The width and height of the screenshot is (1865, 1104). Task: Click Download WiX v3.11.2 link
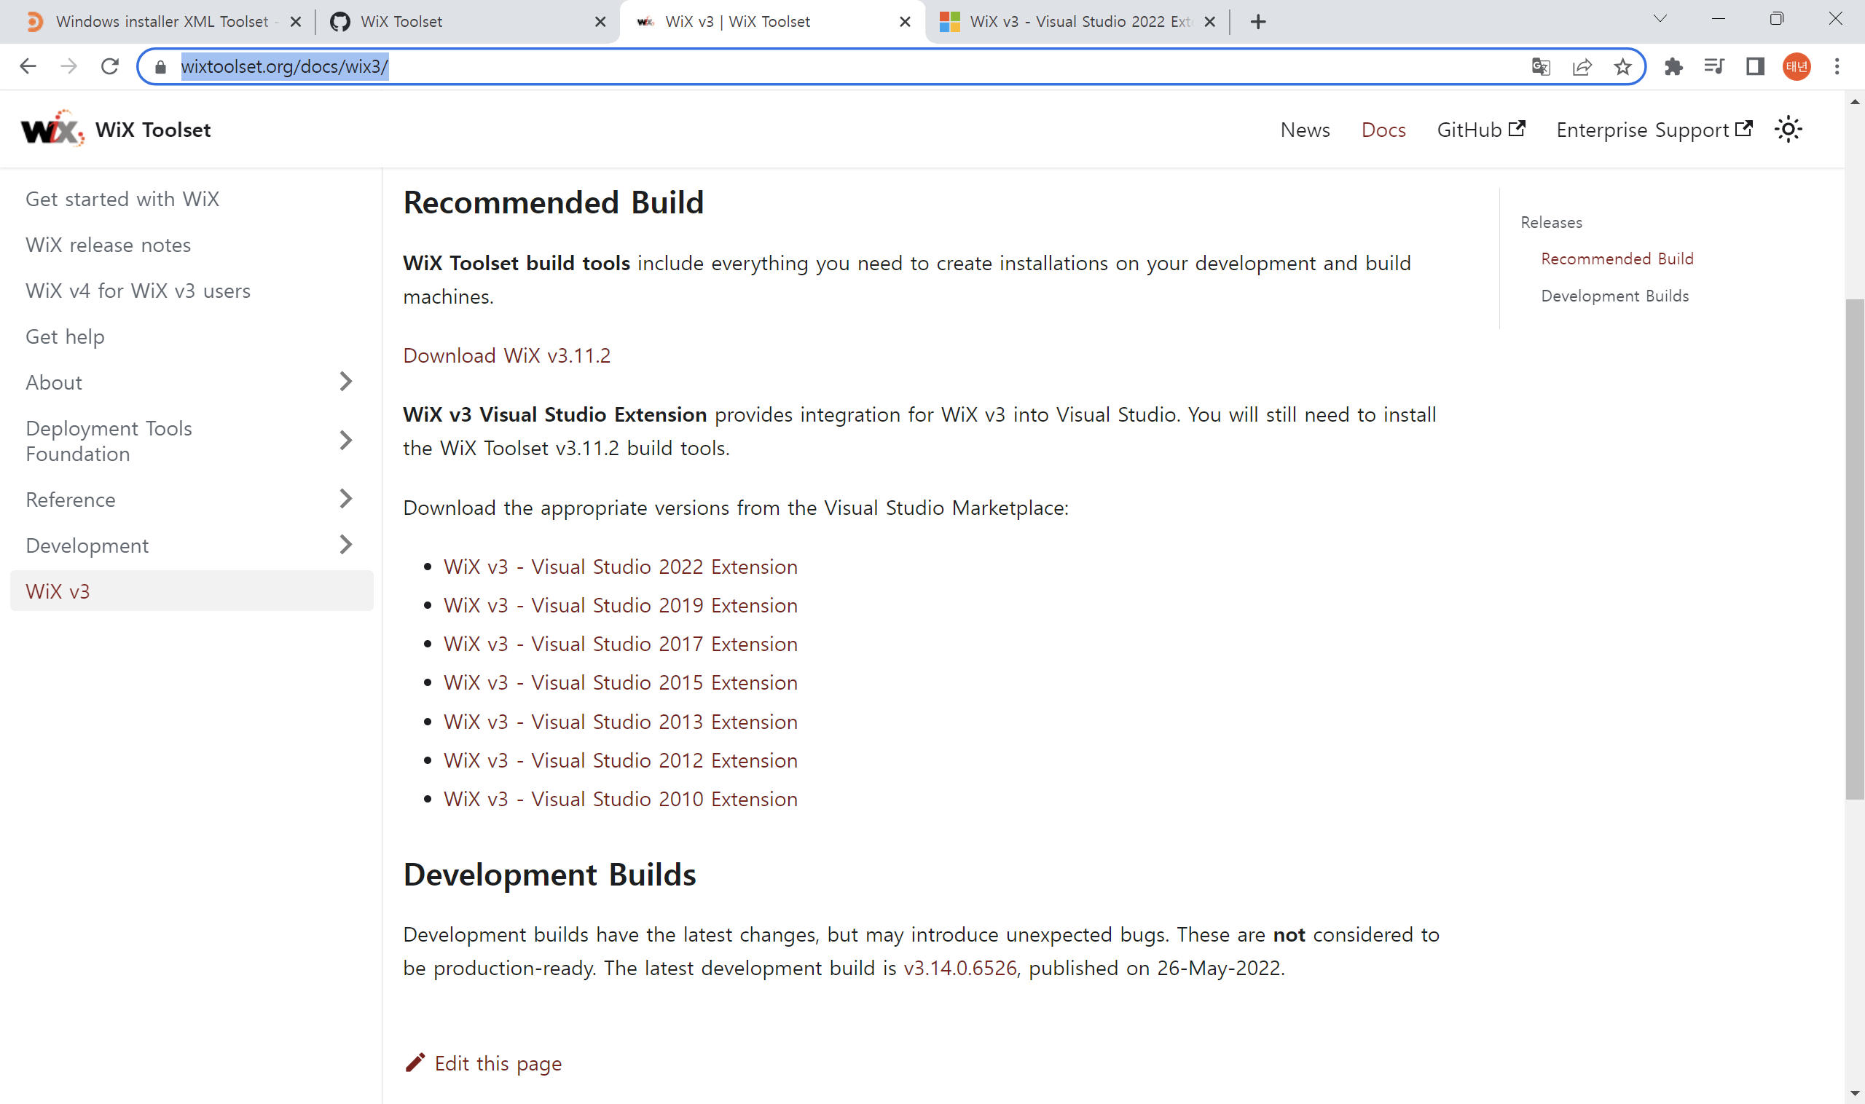pos(506,355)
